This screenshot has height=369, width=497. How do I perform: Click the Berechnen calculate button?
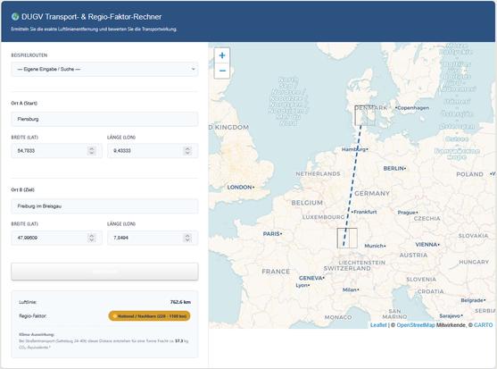[104, 272]
